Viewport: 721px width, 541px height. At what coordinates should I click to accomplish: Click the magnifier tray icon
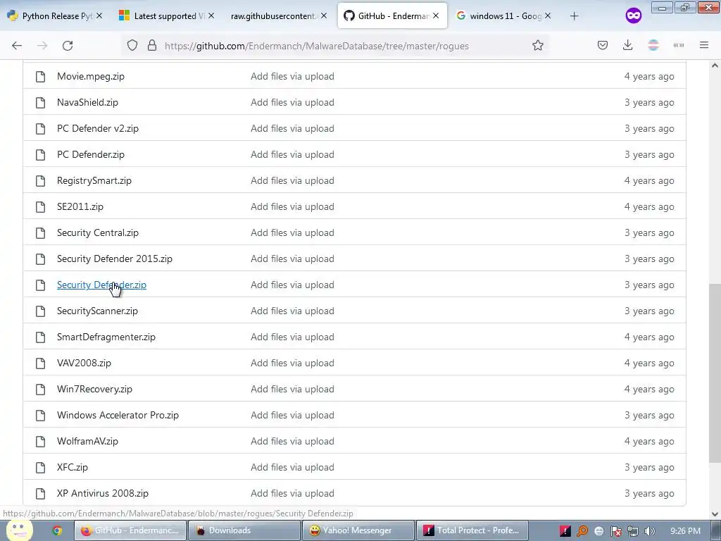(x=582, y=531)
